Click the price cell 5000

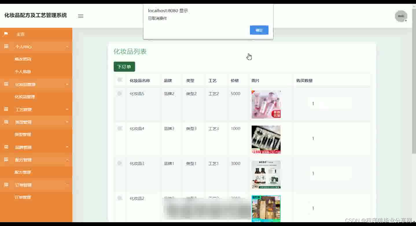(235, 94)
